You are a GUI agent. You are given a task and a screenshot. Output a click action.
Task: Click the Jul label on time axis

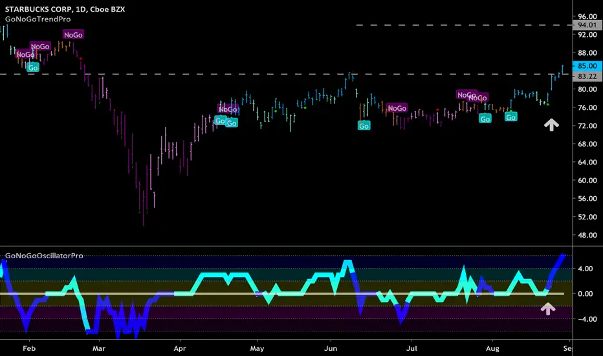tap(411, 348)
